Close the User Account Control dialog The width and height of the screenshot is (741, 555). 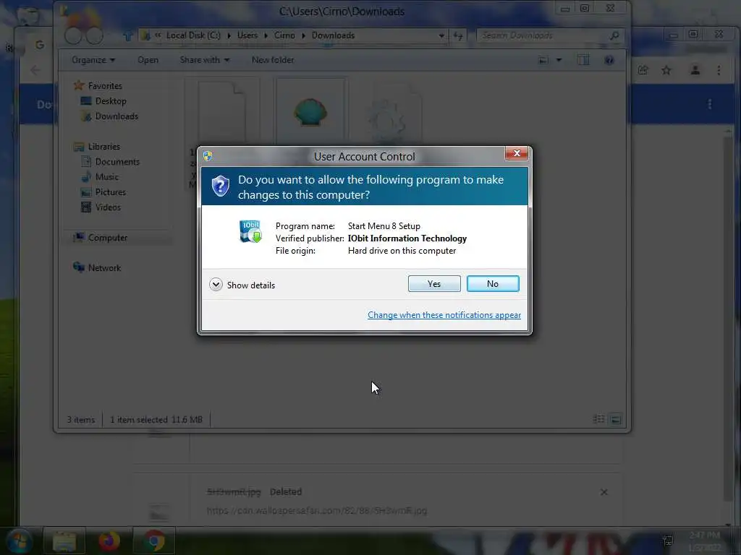pyautogui.click(x=517, y=153)
